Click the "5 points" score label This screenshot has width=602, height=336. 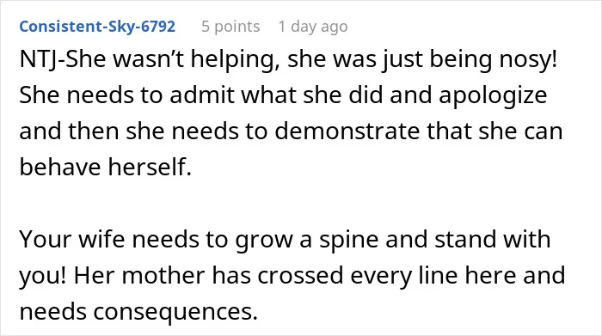point(230,27)
